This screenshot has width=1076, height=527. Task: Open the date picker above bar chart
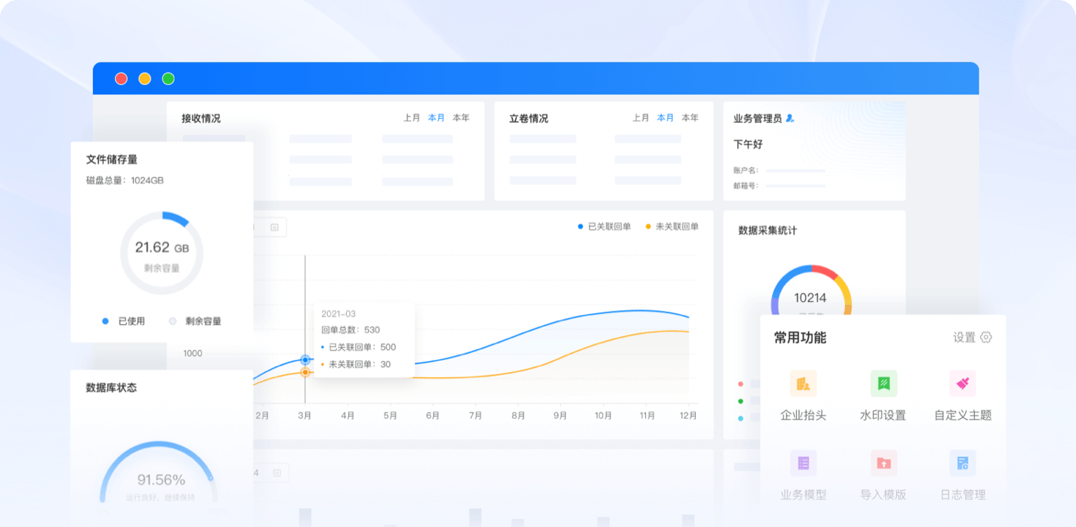(x=277, y=472)
